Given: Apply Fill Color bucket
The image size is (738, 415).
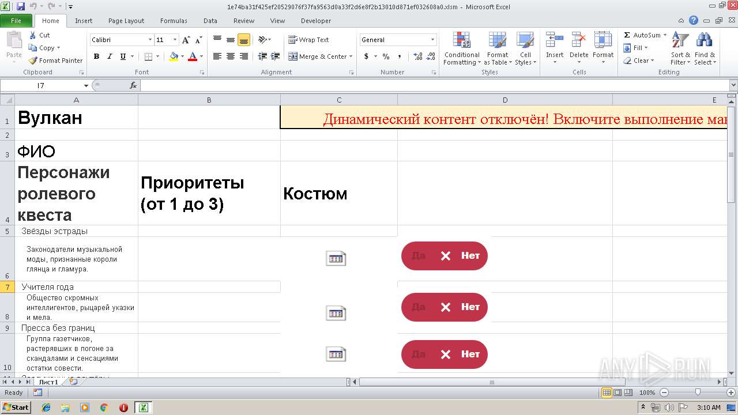Looking at the screenshot, I should (173, 56).
